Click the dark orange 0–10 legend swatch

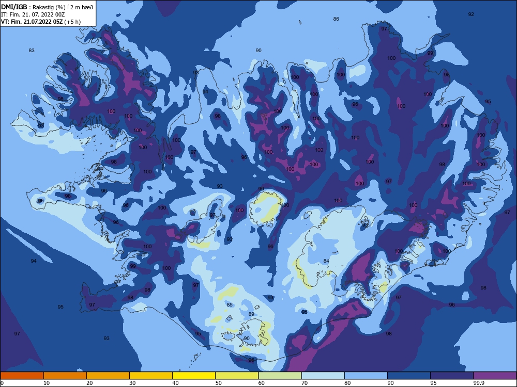tap(22, 376)
